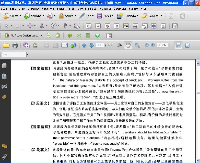Click the vertical scrollbar thumb
This screenshot has height=163, width=200.
pos(198,93)
